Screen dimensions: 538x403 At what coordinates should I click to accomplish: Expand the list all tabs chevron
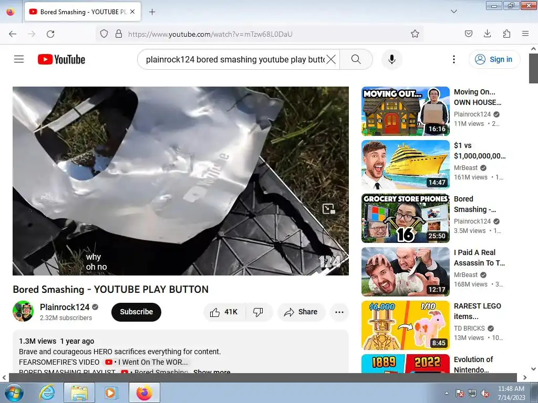click(x=453, y=12)
